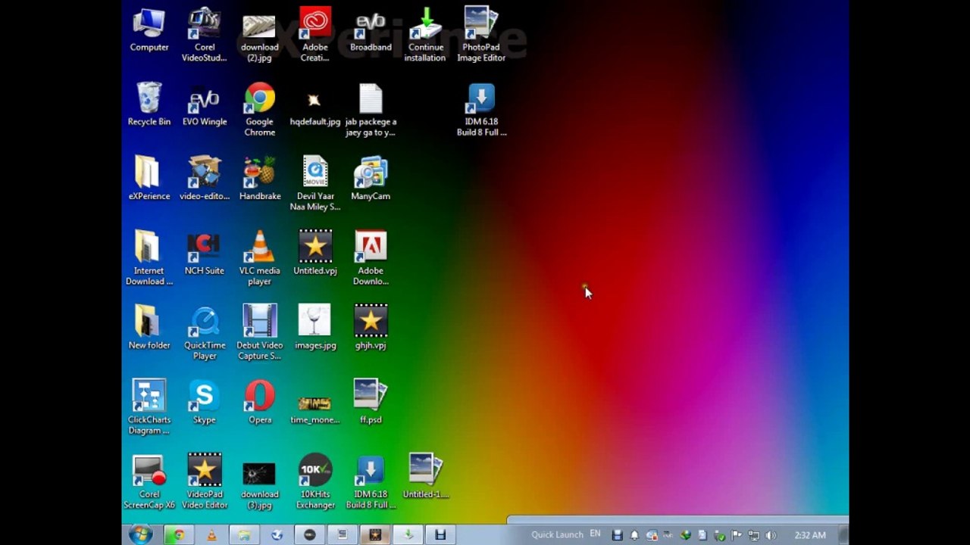970x545 pixels.
Task: Click the floppy disk taskbar button
Action: [440, 534]
